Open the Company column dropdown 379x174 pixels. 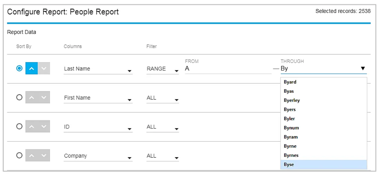98,156
